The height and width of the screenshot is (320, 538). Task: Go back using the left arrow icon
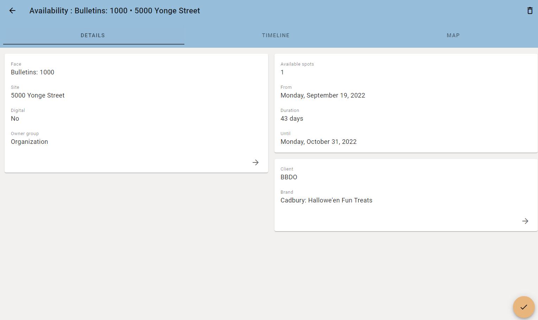point(12,11)
